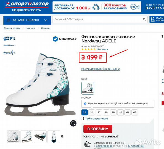Add skates to cart with В корзину

pos(98,129)
